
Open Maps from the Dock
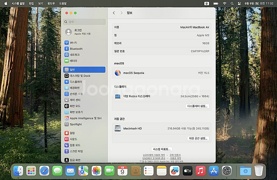pyautogui.click(x=83, y=171)
